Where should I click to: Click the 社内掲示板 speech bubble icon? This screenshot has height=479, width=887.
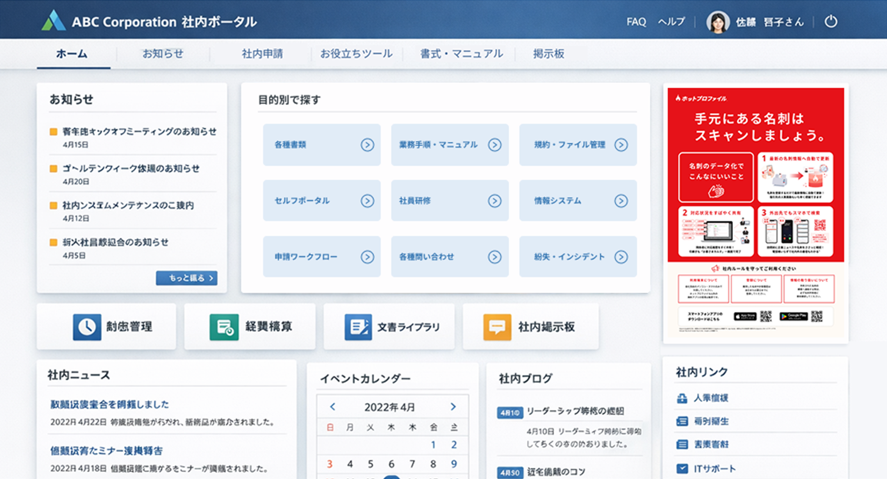(x=497, y=327)
